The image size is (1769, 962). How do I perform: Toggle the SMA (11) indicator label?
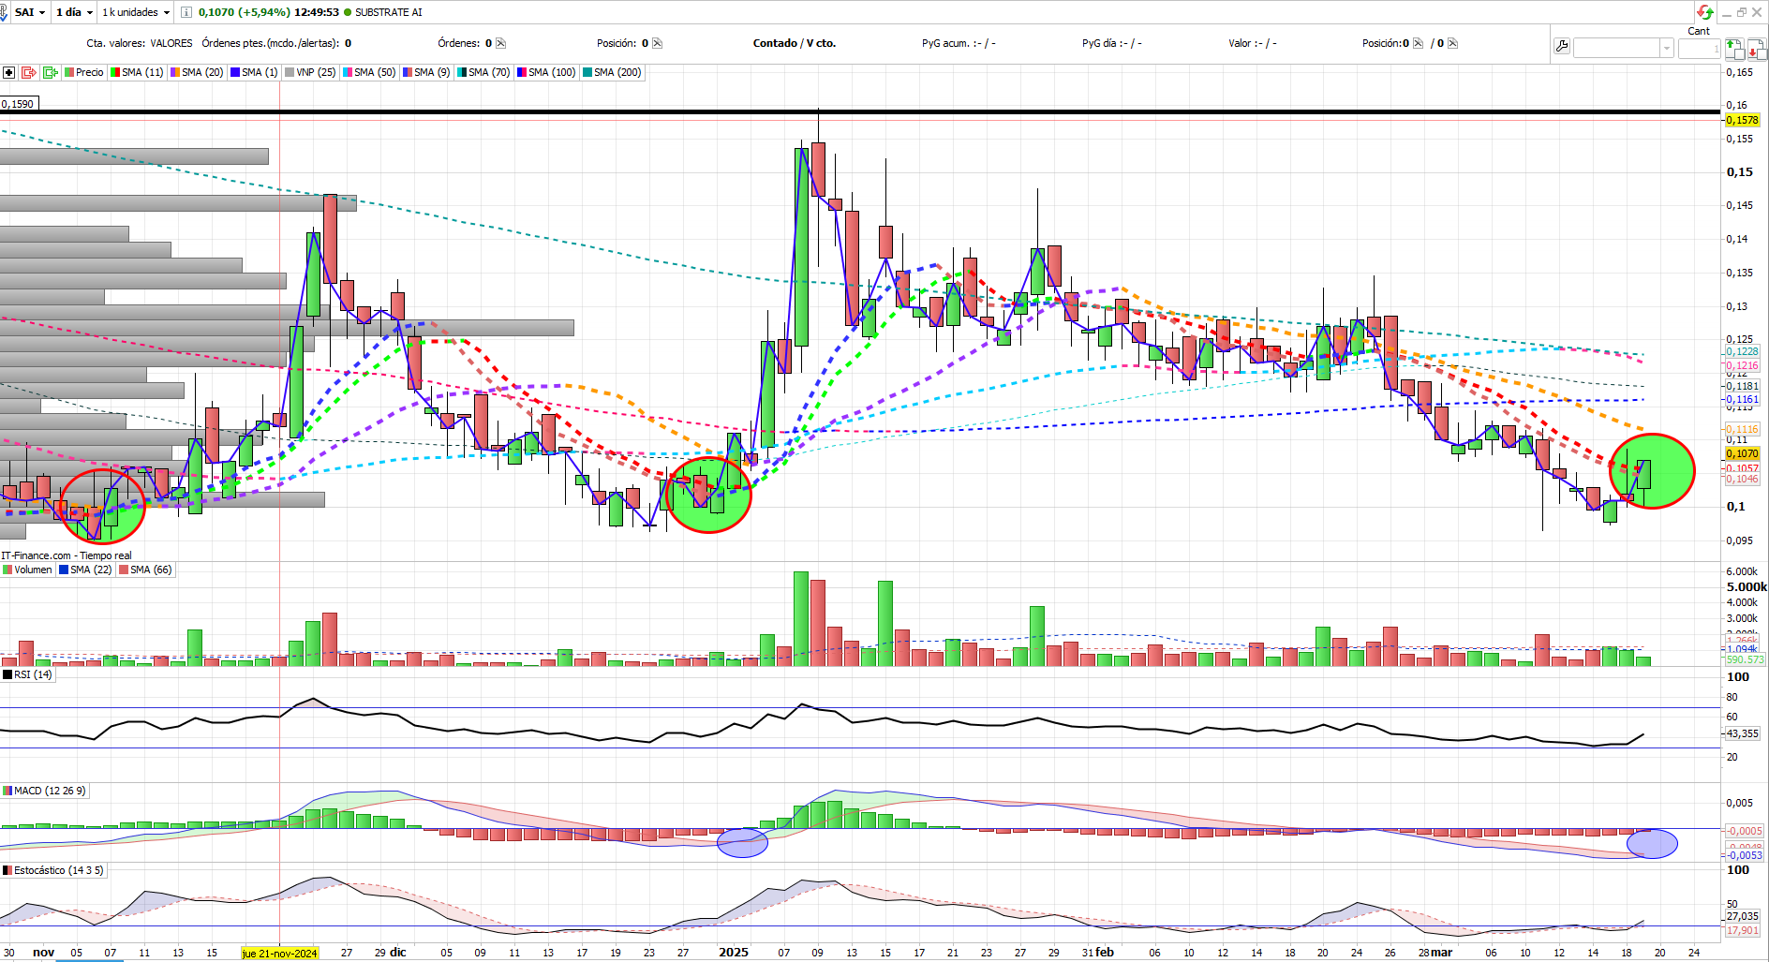point(137,72)
